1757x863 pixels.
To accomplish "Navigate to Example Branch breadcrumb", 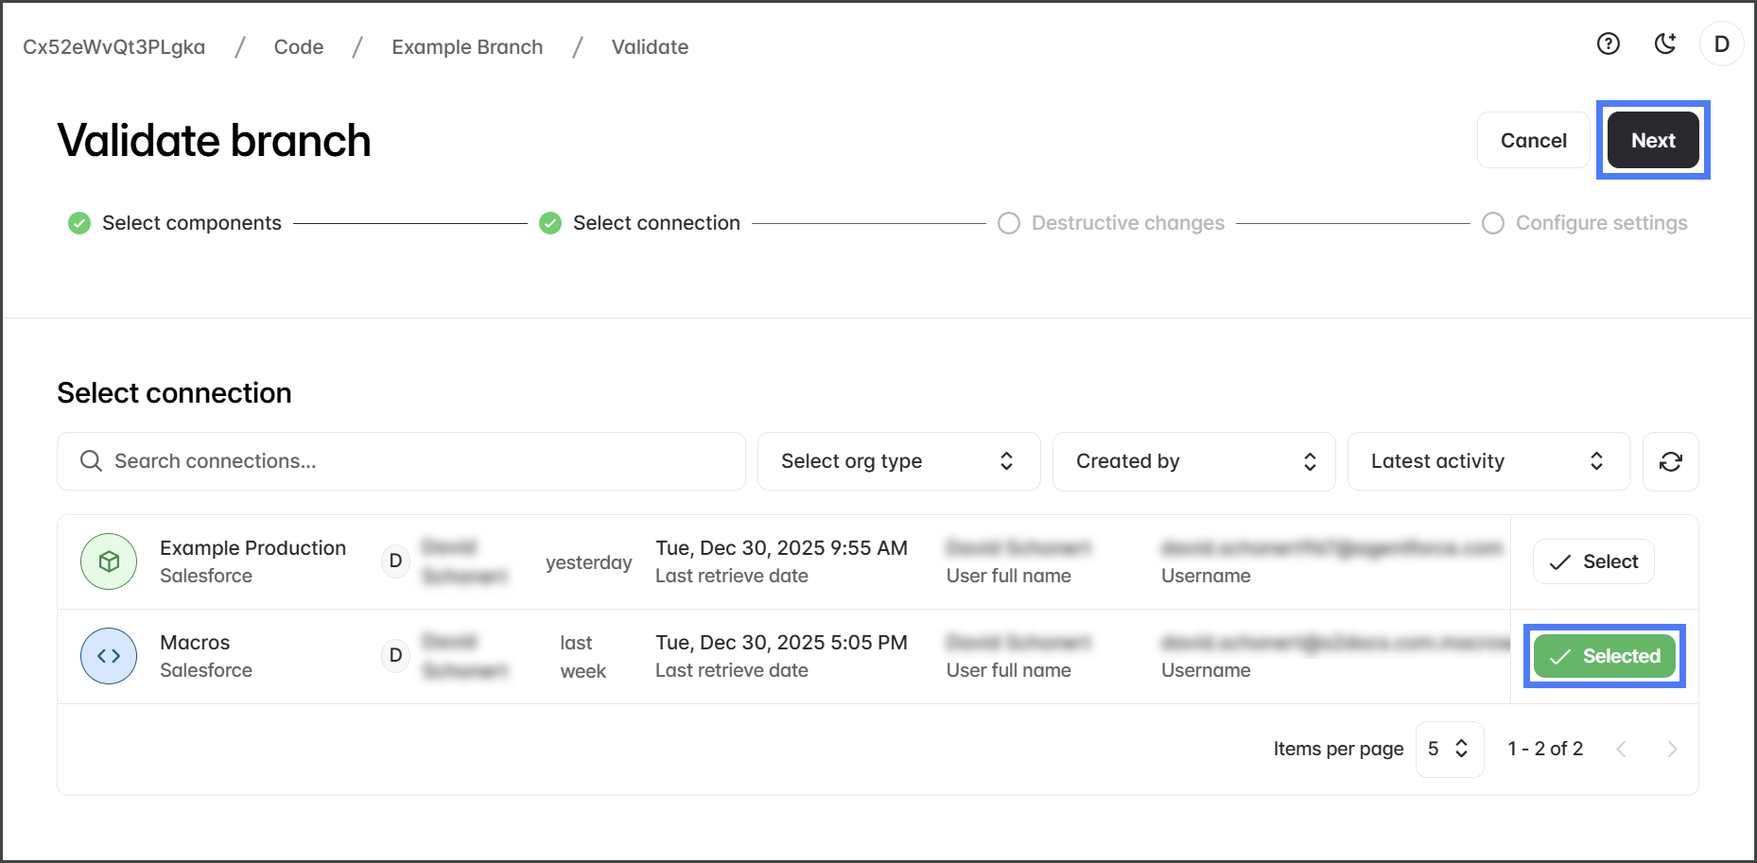I will [467, 47].
